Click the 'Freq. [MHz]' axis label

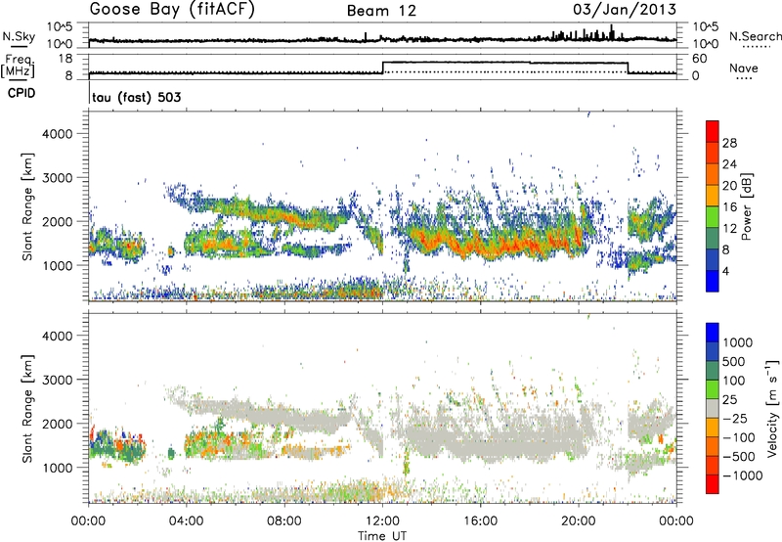[x=18, y=66]
